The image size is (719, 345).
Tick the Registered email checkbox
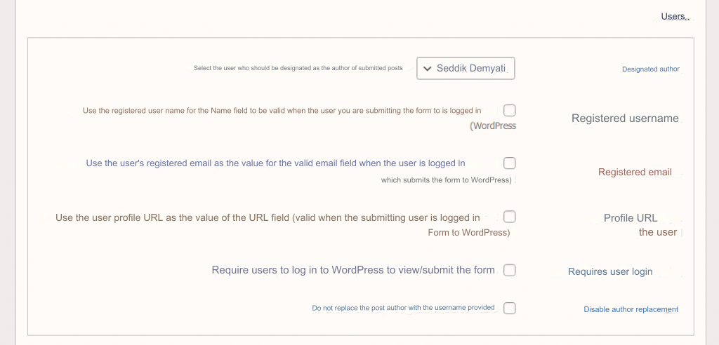click(x=510, y=163)
